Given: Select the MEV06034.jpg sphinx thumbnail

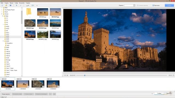Looking at the screenshot, I should [43, 23].
